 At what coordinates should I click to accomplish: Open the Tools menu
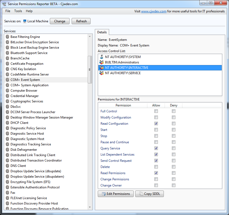tap(18, 11)
